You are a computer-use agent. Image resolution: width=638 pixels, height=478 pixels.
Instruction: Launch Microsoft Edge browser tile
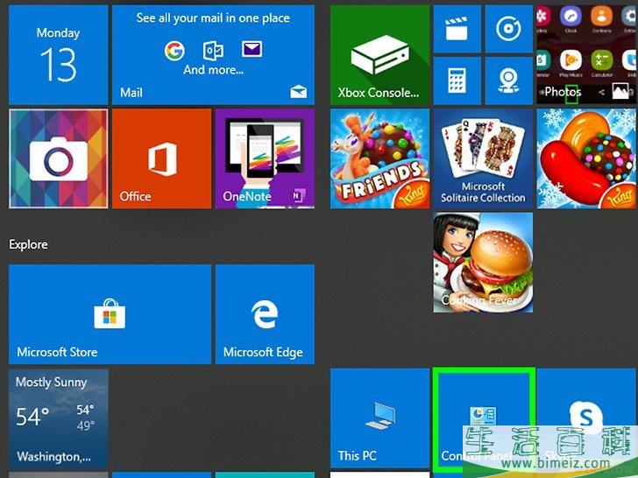click(265, 314)
